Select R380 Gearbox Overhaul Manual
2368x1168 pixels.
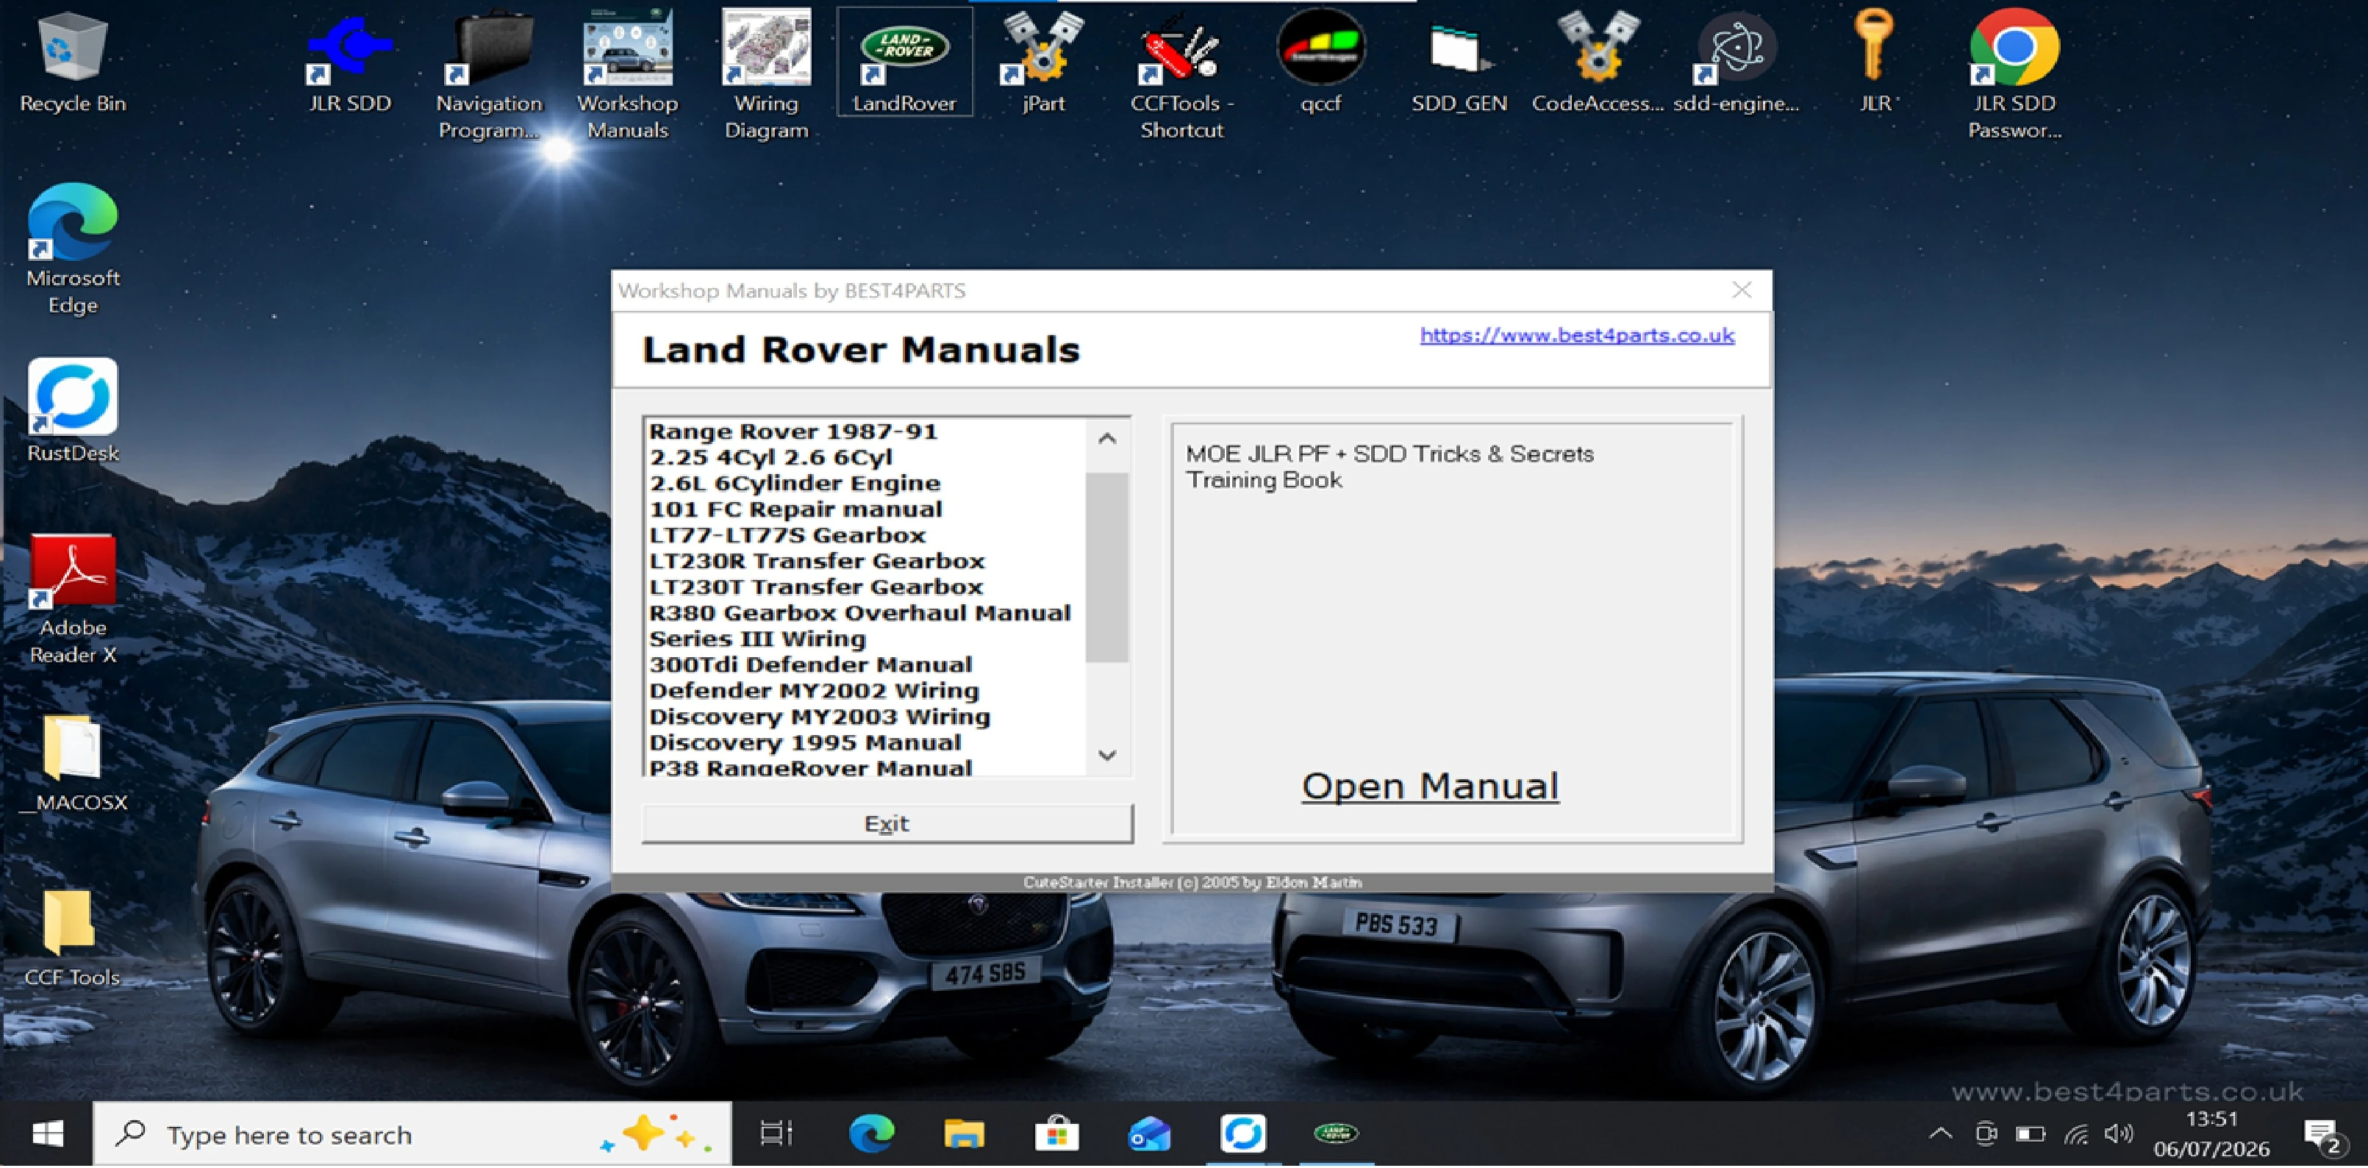point(859,612)
